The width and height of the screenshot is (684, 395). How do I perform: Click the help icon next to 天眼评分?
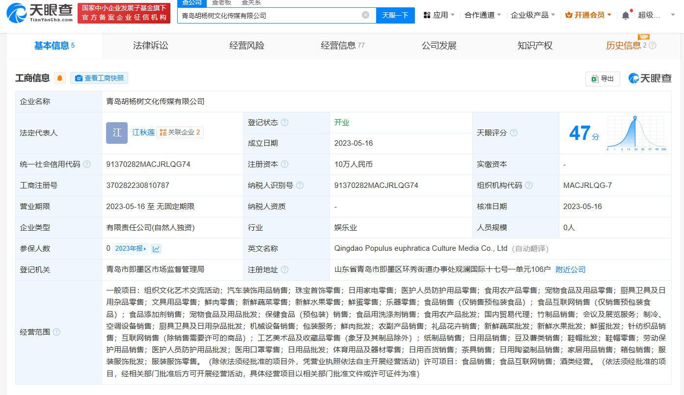[x=514, y=133]
